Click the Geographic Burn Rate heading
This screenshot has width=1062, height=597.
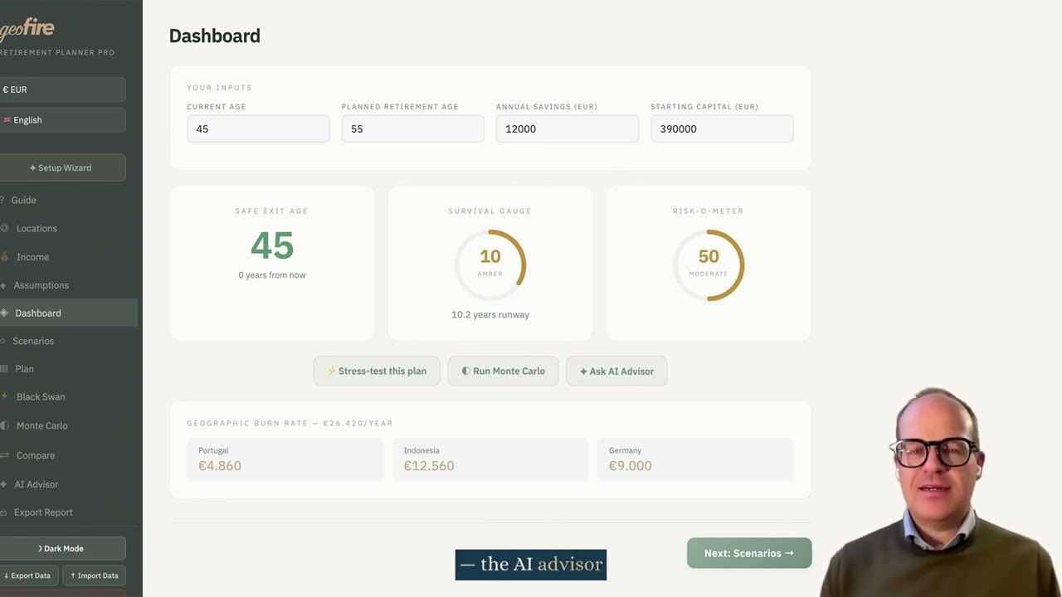[x=290, y=423]
